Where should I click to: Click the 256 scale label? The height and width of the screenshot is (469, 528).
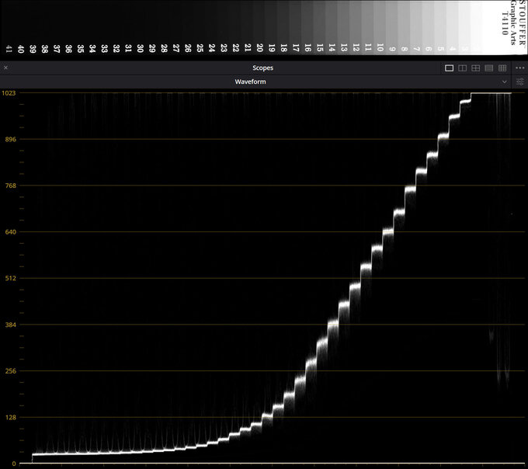tap(11, 371)
